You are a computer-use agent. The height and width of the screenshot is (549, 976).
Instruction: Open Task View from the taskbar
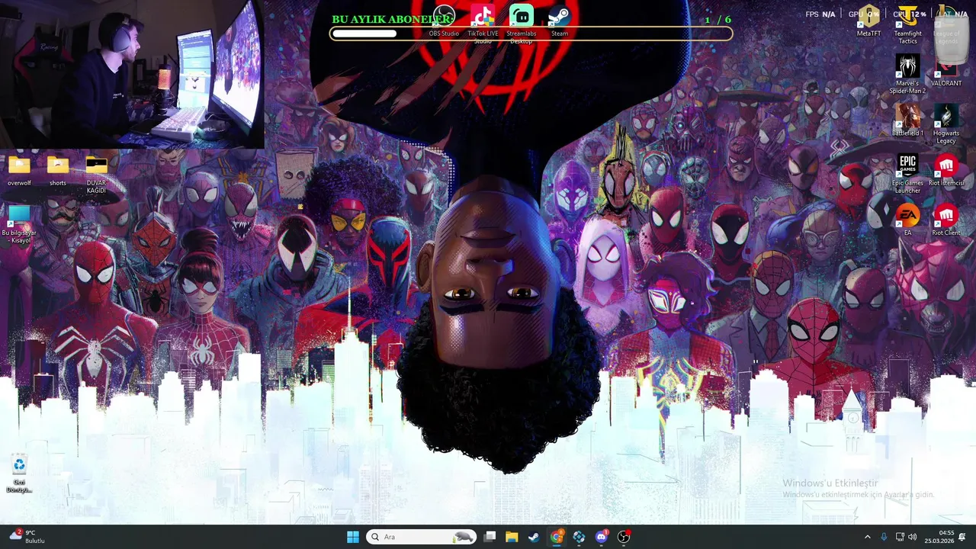click(x=490, y=537)
